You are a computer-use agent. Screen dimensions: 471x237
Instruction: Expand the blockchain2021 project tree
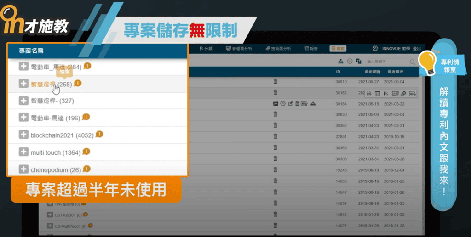[23, 135]
